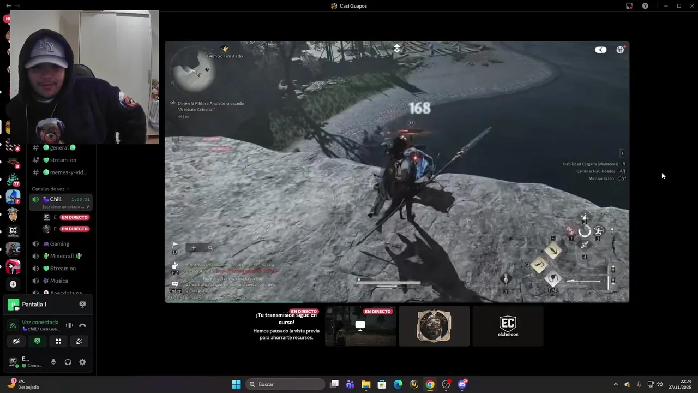
Task: Open File Explorer from the taskbar
Action: 366,384
